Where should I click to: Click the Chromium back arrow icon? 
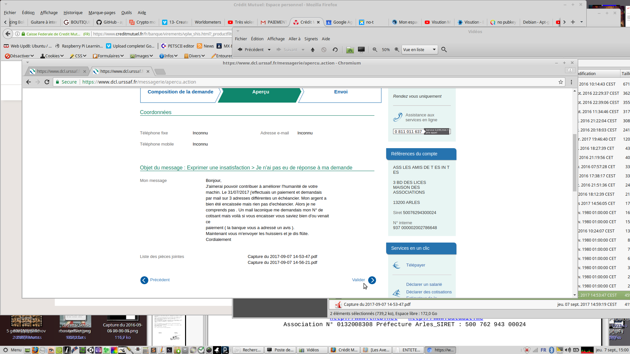click(x=29, y=82)
